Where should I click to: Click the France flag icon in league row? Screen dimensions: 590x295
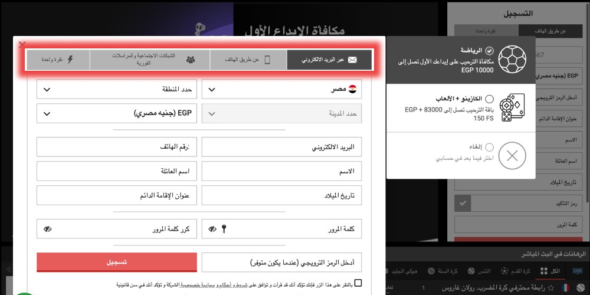point(565,288)
